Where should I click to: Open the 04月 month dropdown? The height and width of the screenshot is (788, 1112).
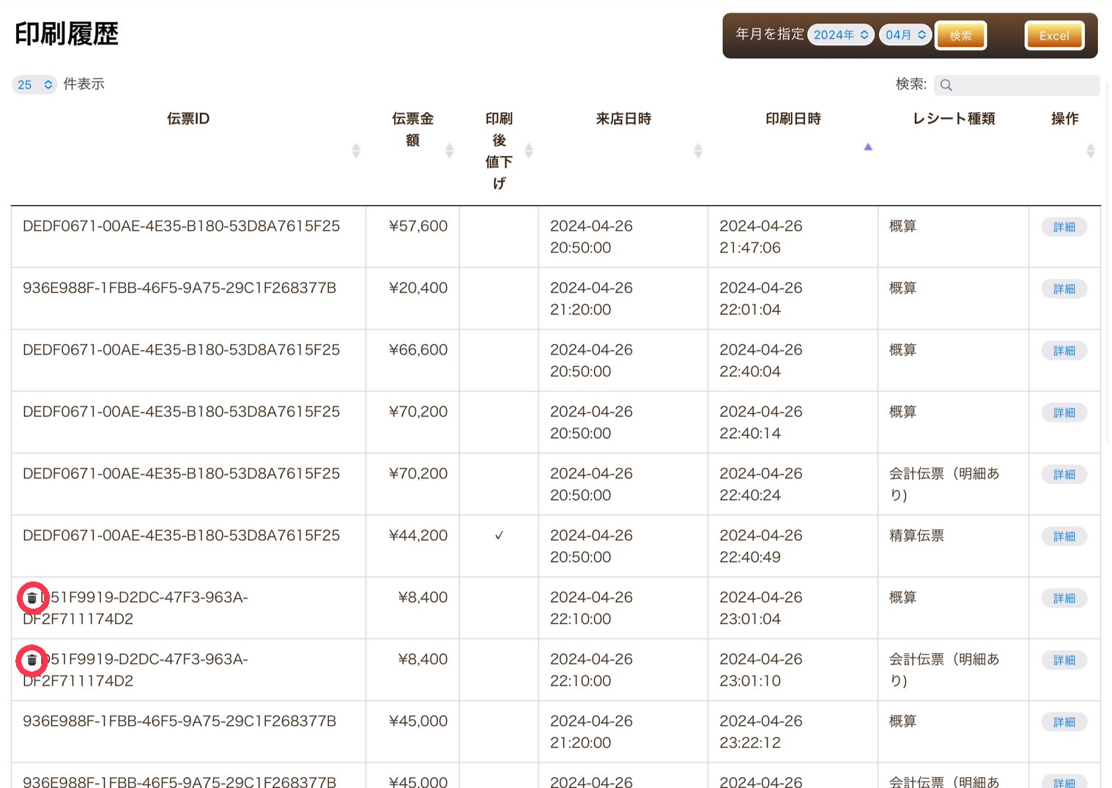[905, 35]
